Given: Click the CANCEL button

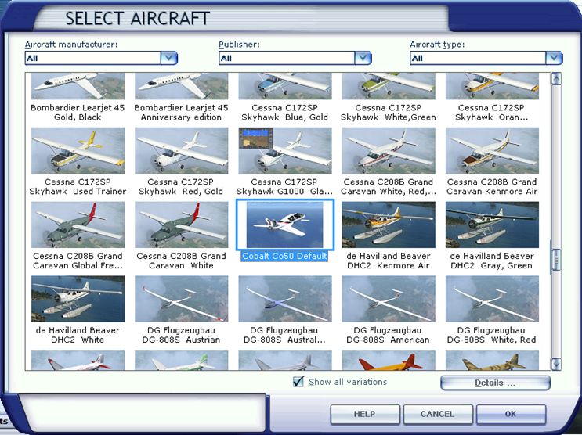Looking at the screenshot, I should click(438, 414).
